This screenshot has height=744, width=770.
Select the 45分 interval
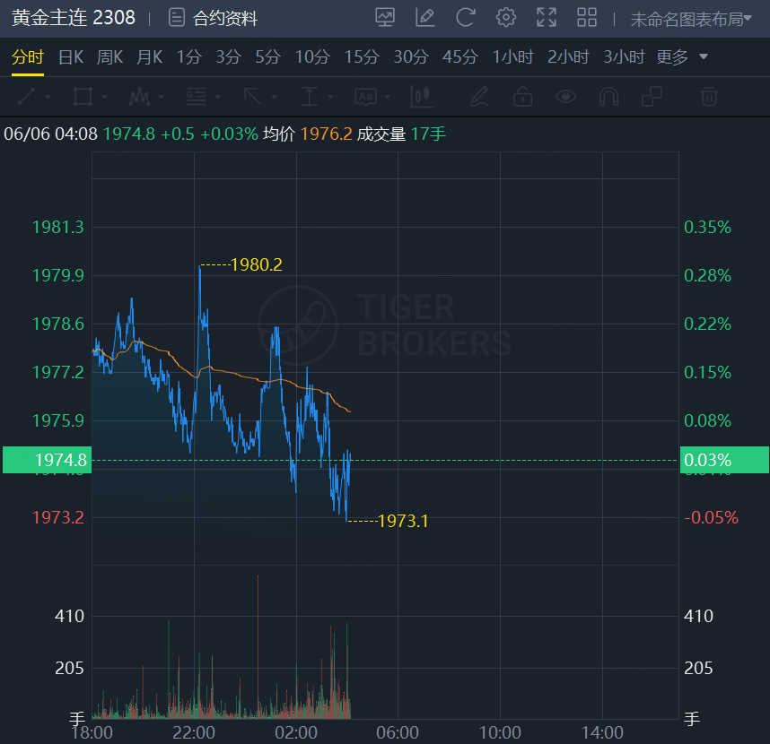pyautogui.click(x=460, y=56)
